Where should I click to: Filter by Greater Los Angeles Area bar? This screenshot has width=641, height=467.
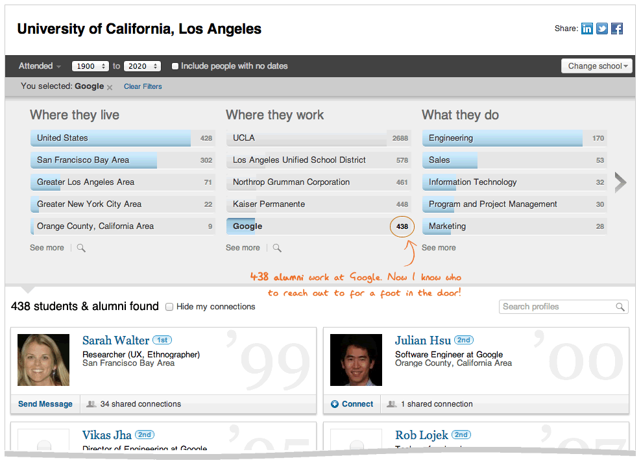[x=123, y=182]
